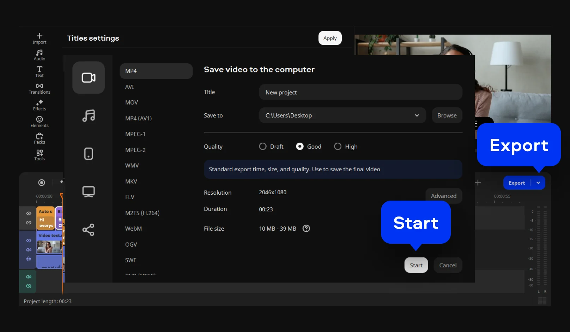Choose the mobile device export icon

(89, 154)
